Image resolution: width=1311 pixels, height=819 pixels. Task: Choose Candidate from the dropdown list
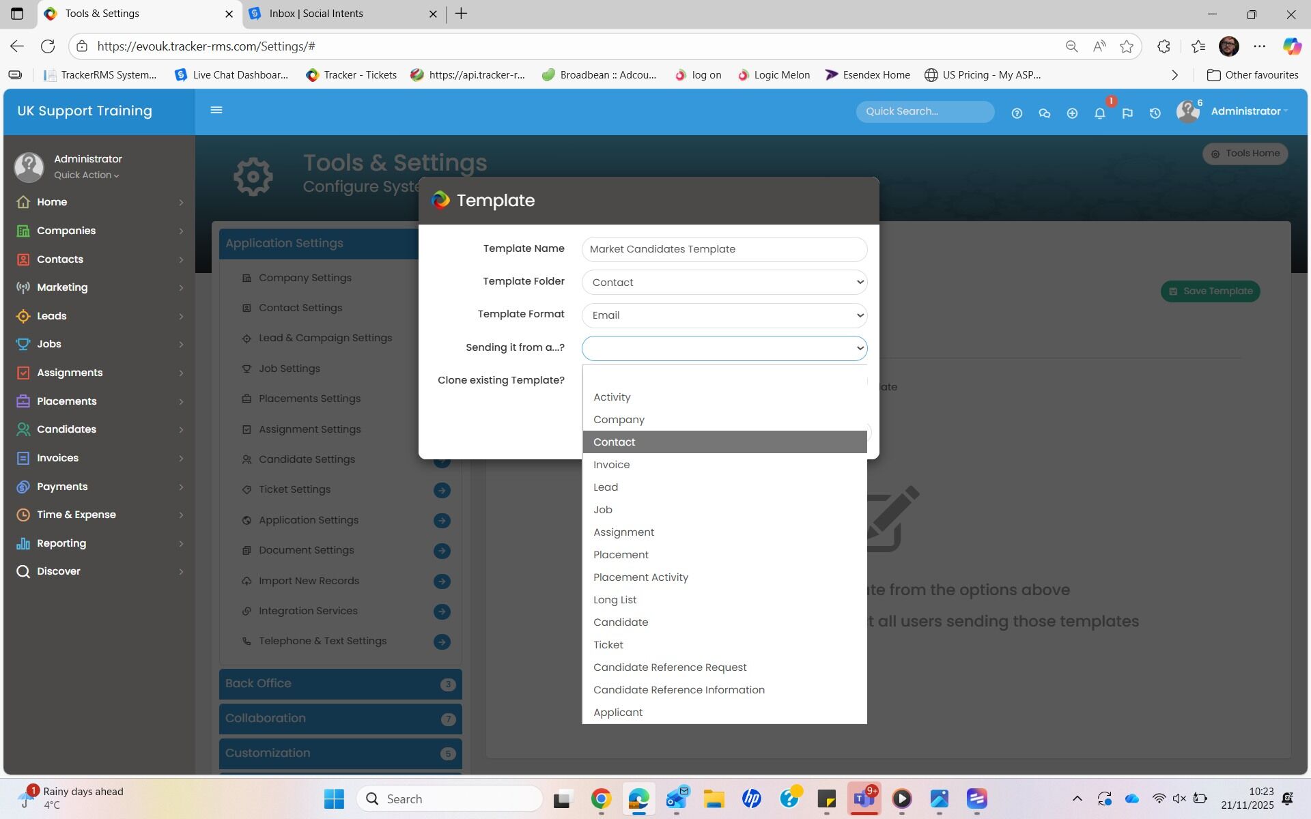click(x=621, y=622)
